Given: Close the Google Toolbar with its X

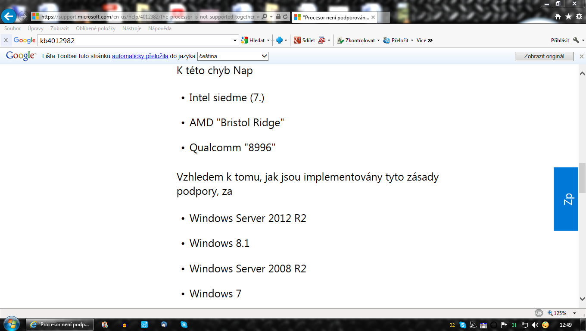Looking at the screenshot, I should pos(6,40).
